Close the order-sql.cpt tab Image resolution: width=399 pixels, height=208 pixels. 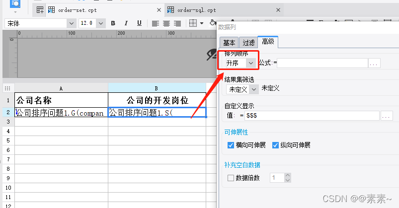point(278,10)
